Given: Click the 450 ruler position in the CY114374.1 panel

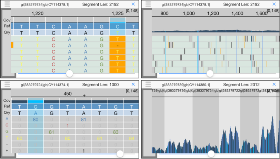Looking at the screenshot, I should pos(68,93).
